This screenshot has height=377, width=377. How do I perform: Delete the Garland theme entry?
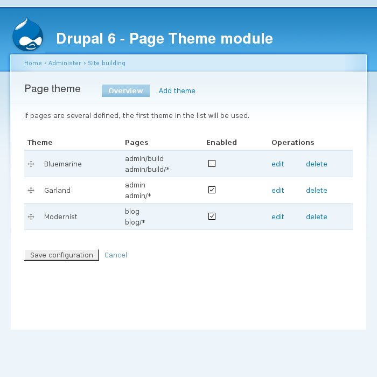(x=317, y=191)
